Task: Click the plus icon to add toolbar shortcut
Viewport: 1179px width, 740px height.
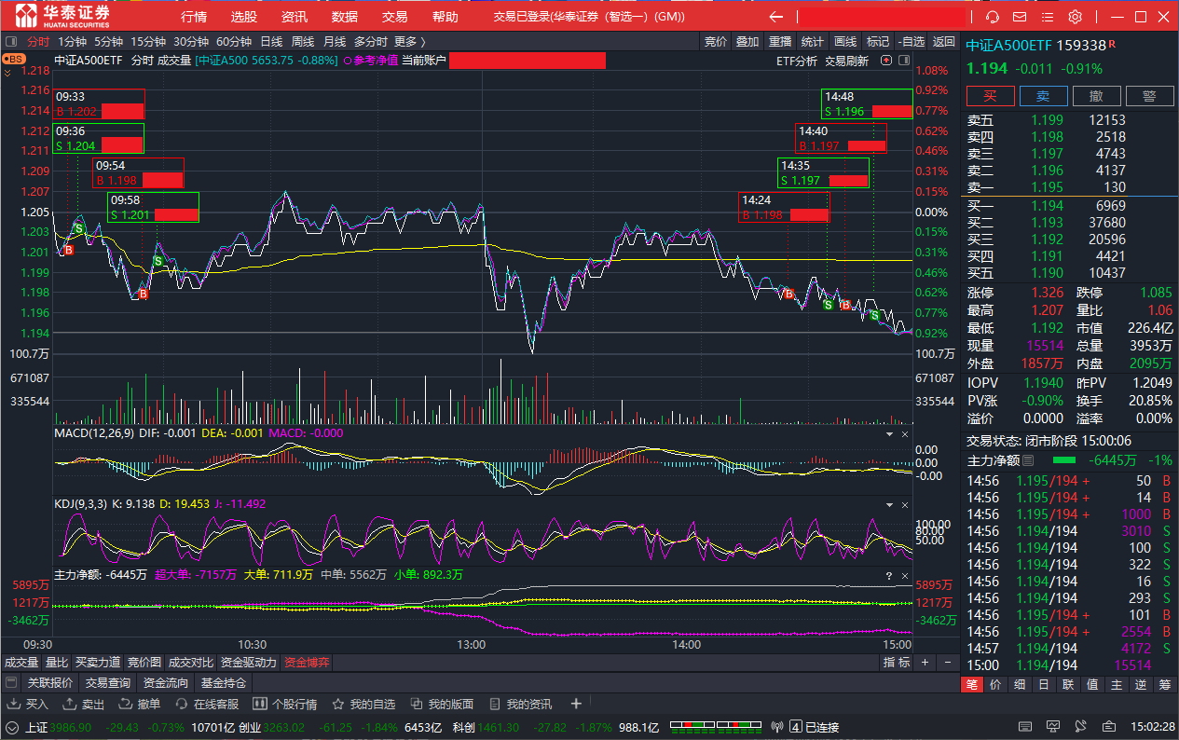Action: [x=576, y=704]
